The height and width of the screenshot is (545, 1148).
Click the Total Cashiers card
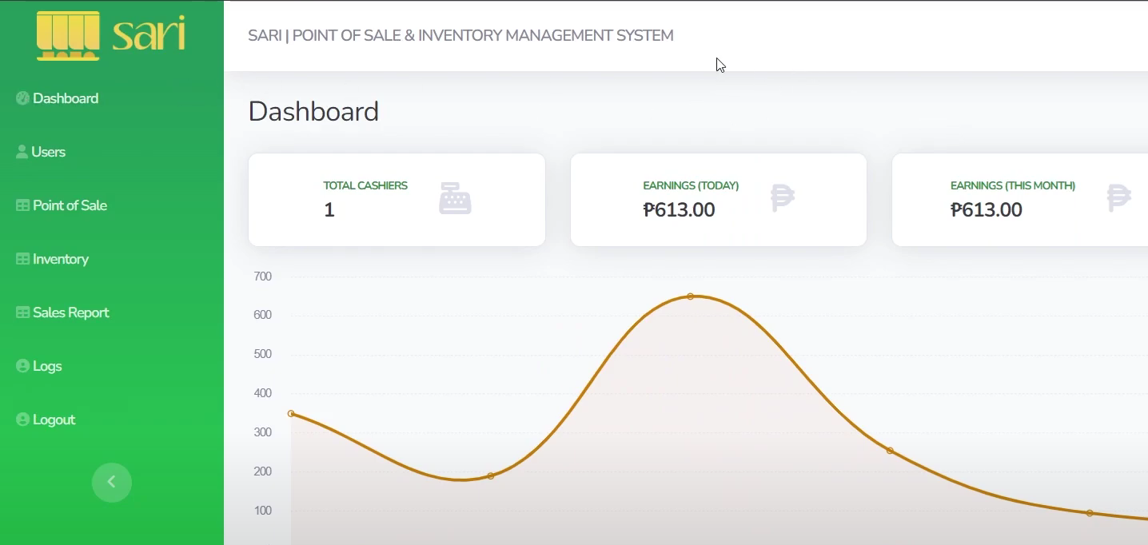click(397, 200)
